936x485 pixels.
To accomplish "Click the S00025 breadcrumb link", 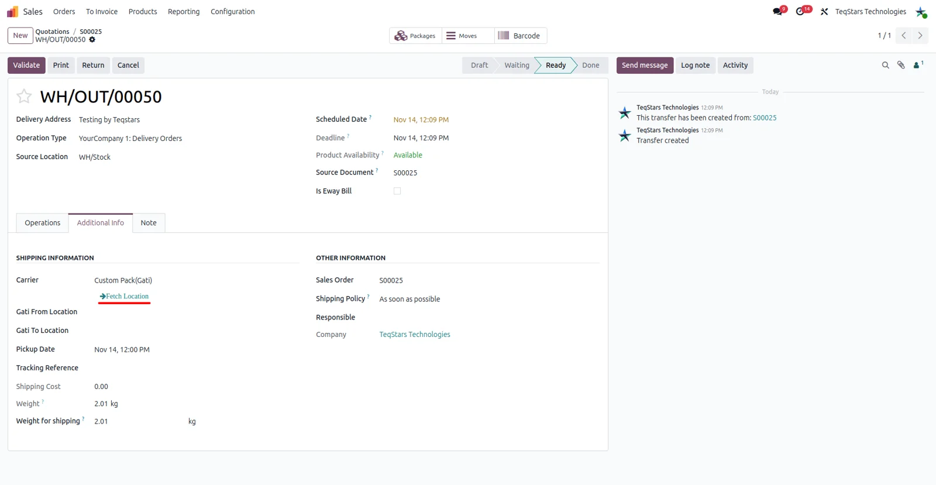I will pyautogui.click(x=91, y=32).
